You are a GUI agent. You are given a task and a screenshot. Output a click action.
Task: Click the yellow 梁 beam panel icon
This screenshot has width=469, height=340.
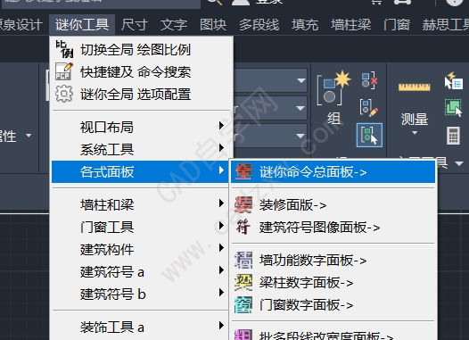[243, 283]
